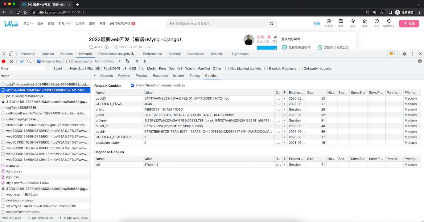The height and width of the screenshot is (222, 424).
Task: Open network conditions wifi icon
Action: [127, 61]
